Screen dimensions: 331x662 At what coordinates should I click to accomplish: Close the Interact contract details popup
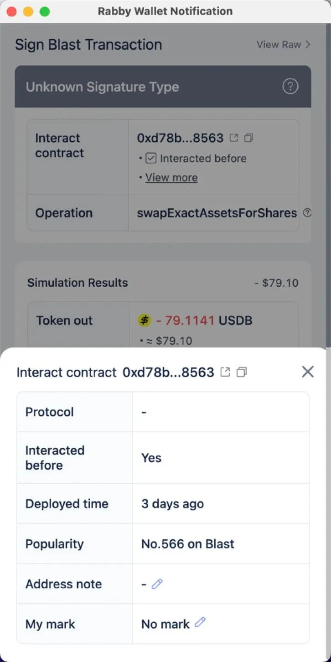(308, 372)
